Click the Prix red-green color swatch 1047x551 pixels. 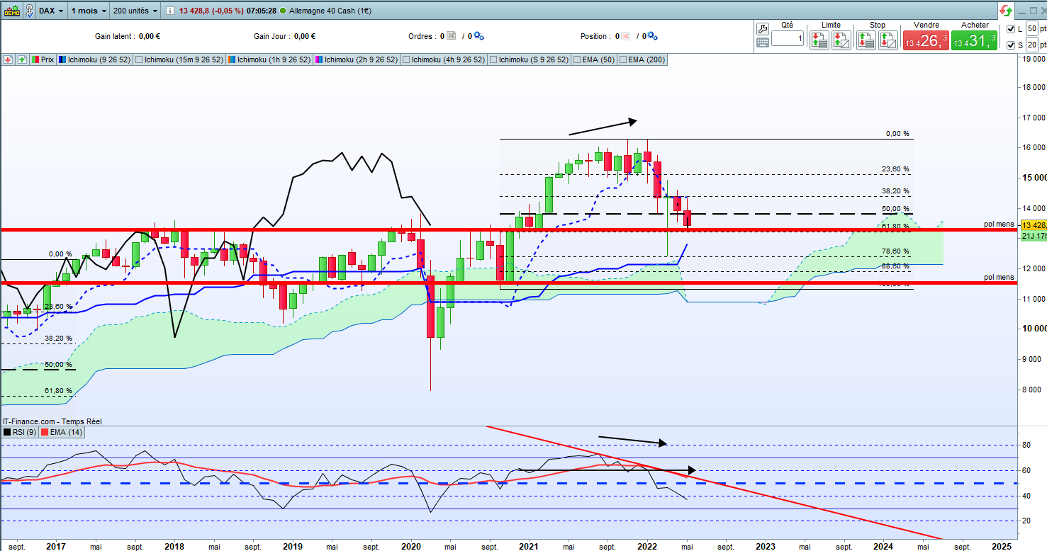coord(35,60)
